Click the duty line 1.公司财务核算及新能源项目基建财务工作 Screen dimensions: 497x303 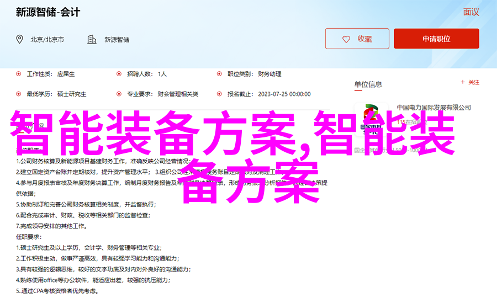pyautogui.click(x=103, y=161)
